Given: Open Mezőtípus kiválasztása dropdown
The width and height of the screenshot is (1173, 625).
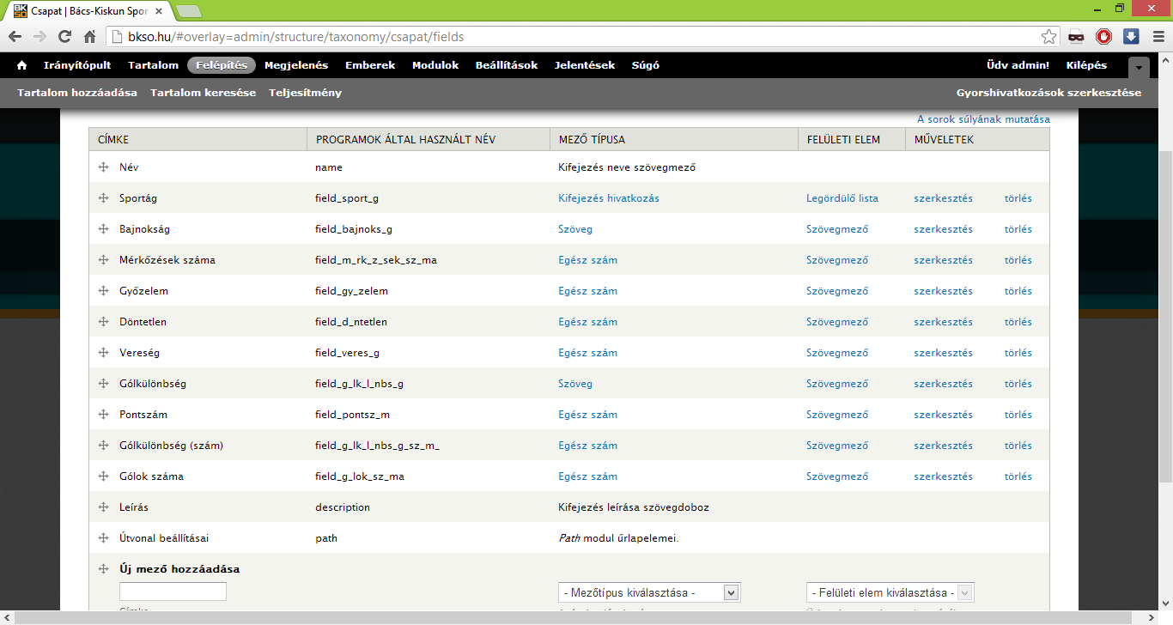Looking at the screenshot, I should click(649, 592).
